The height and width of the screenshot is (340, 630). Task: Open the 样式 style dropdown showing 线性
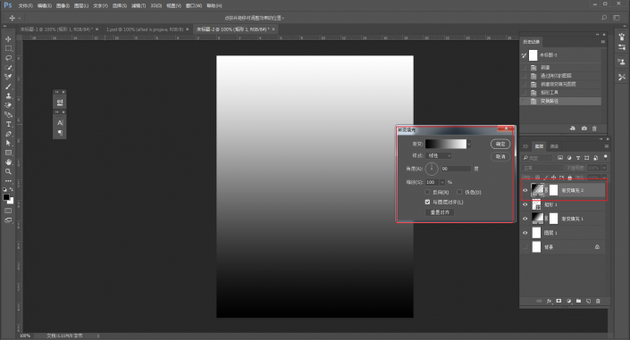[439, 156]
